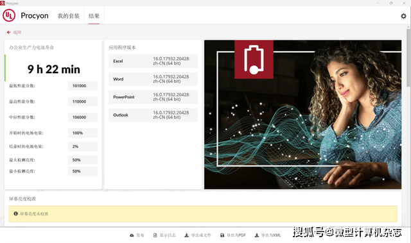Click the 导出为PDF save icon
Viewport: 411px width, 243px height.
222,235
